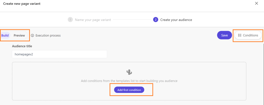Save the audience
Image resolution: width=264 pixels, height=105 pixels.
(224, 35)
